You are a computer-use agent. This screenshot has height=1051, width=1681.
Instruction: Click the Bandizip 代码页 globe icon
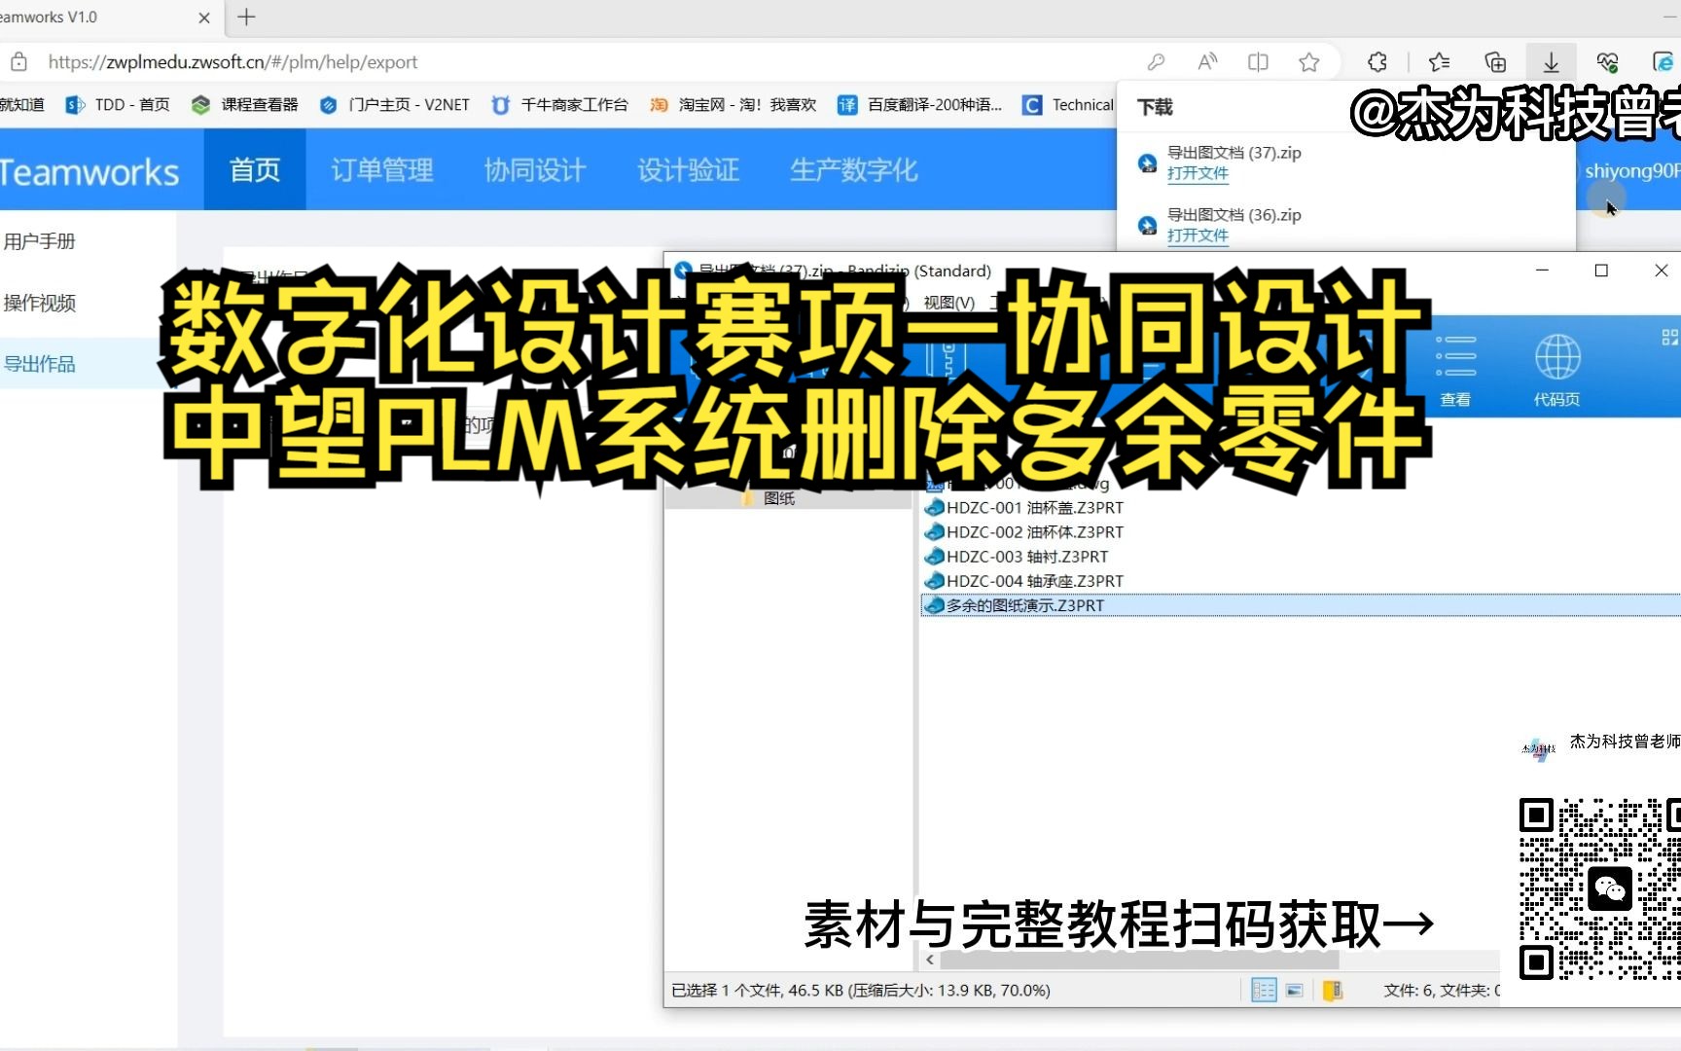pos(1556,370)
